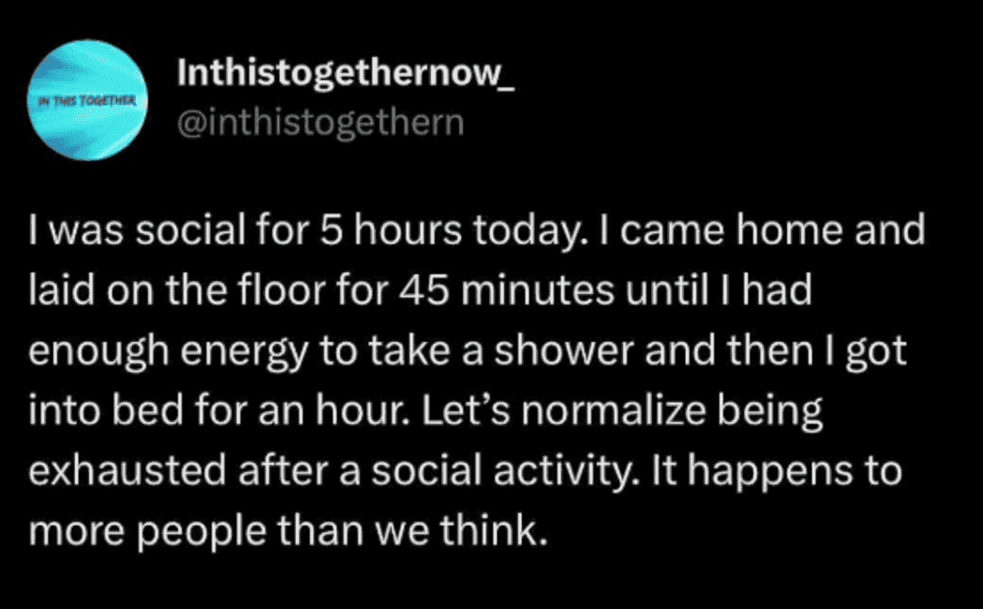Click the word "Let's" in the tweet
The width and height of the screenshot is (983, 609).
click(x=466, y=410)
